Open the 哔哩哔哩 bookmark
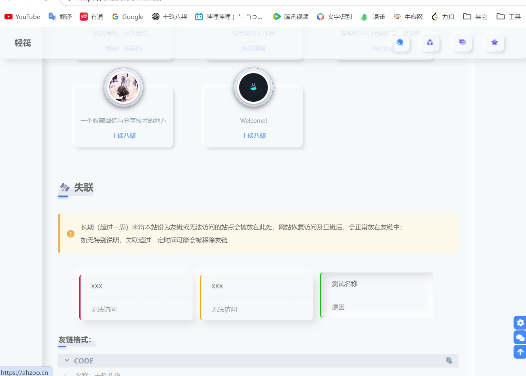526x376 pixels. pyautogui.click(x=229, y=17)
